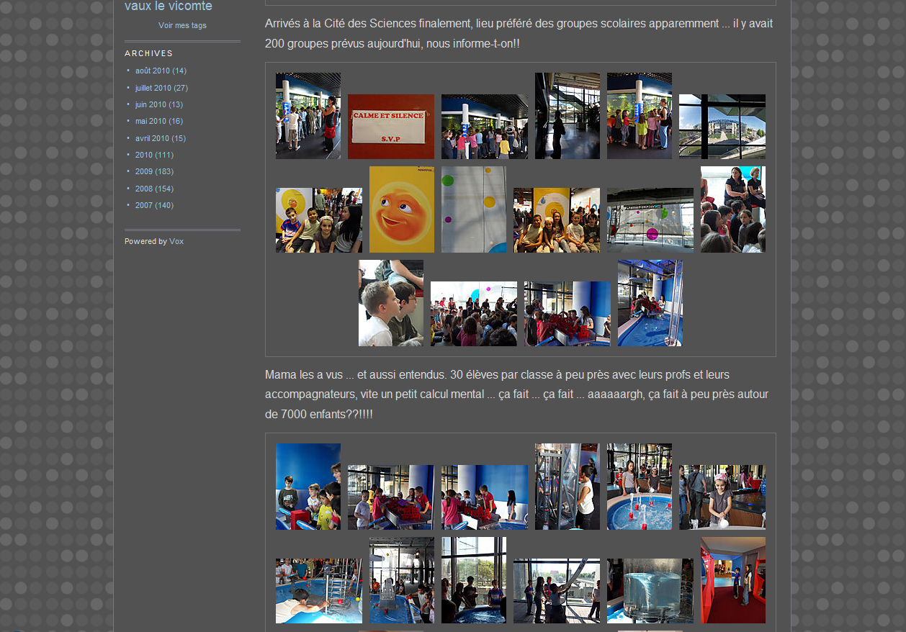The image size is (906, 632).
Task: Open the red-walled corridor photo
Action: (732, 580)
